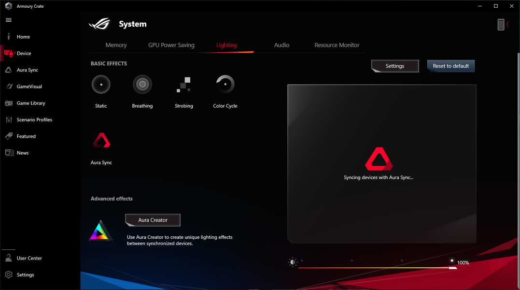Screen dimensions: 520x290
Task: Open the News icon in the sidebar
Action: click(9, 153)
